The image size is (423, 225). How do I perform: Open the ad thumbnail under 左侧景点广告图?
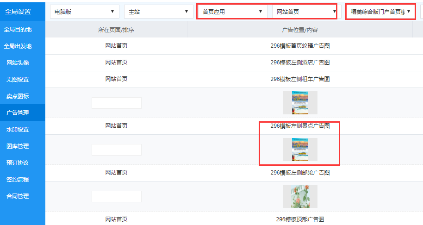point(300,150)
